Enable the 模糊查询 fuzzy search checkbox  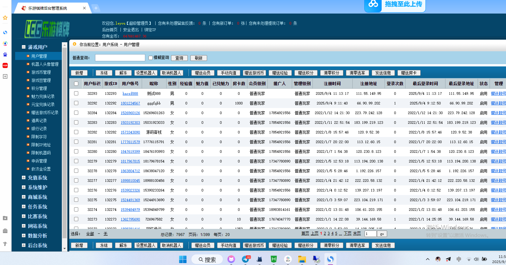150,58
